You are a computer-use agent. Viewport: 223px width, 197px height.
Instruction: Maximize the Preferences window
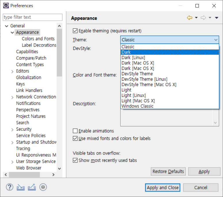coord(197,6)
